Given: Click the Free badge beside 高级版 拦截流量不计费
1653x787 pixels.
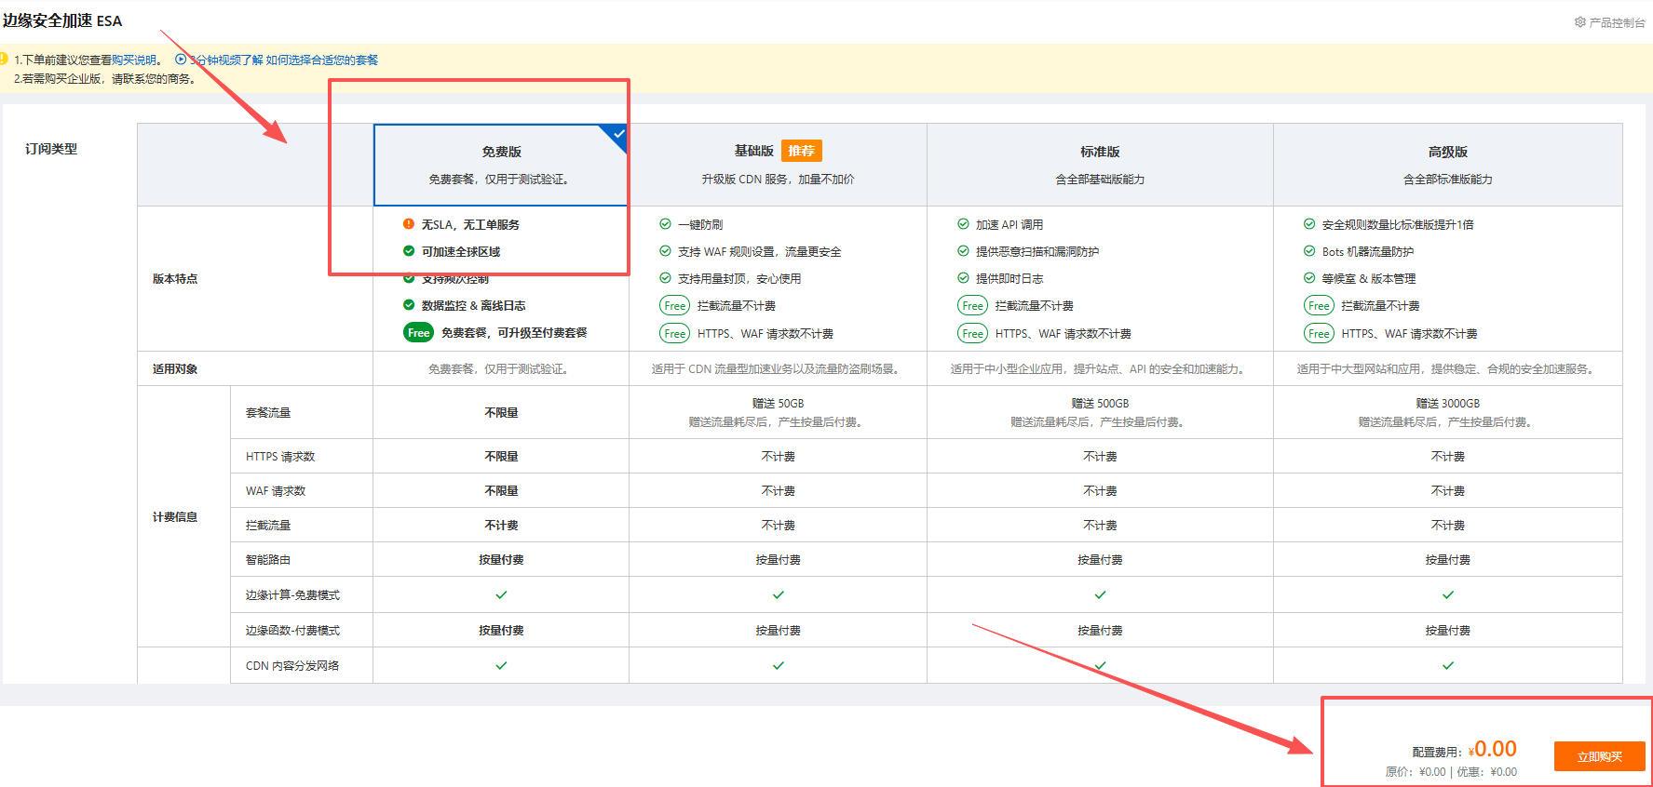Looking at the screenshot, I should [1319, 305].
